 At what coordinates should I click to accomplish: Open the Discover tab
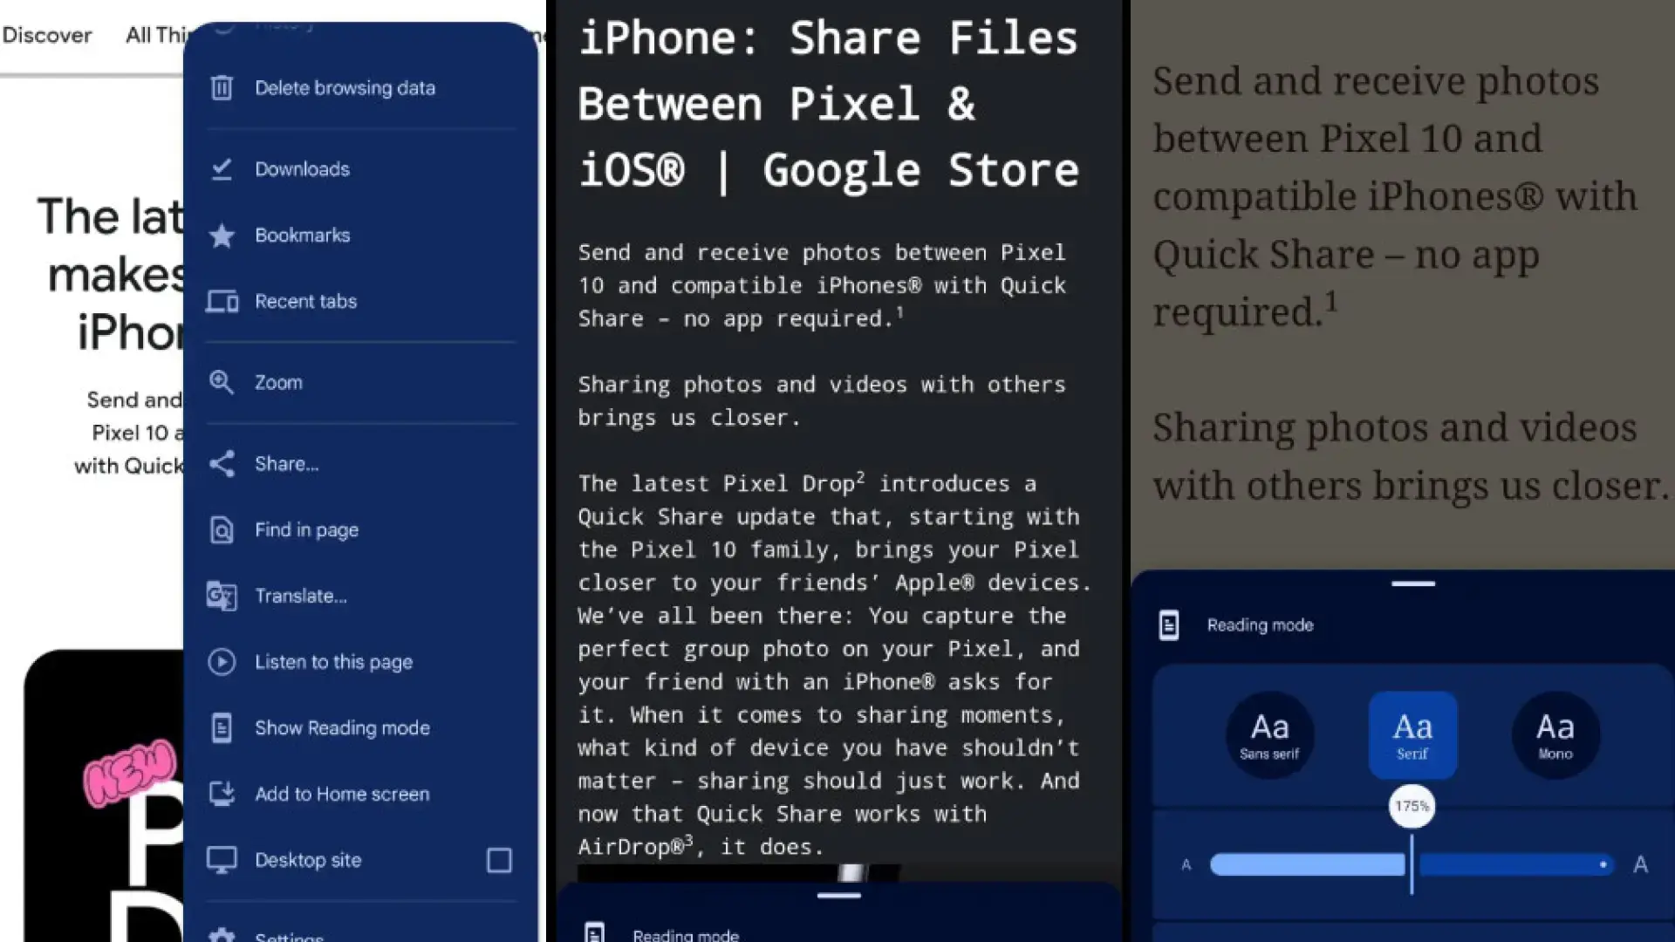47,36
